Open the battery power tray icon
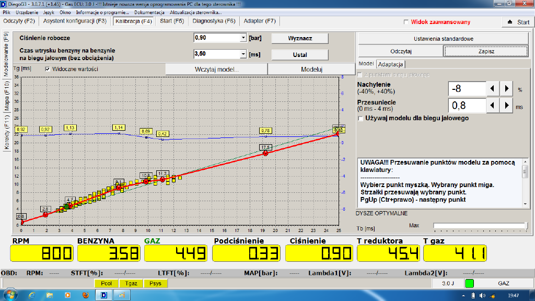Image resolution: width=535 pixels, height=301 pixels. [473, 296]
